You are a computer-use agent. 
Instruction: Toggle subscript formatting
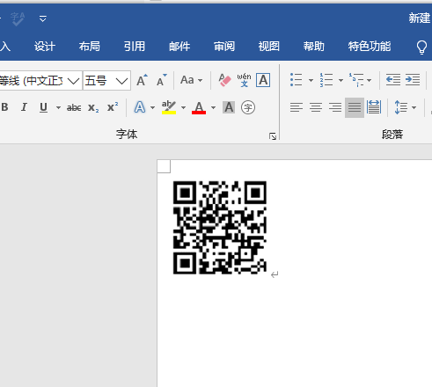(93, 107)
